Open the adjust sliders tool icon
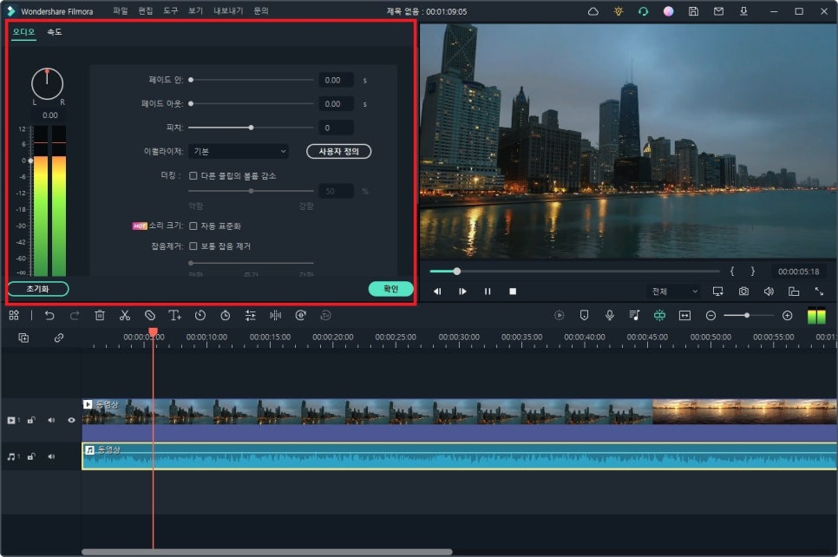Screen dimensions: 838x557 pos(250,316)
